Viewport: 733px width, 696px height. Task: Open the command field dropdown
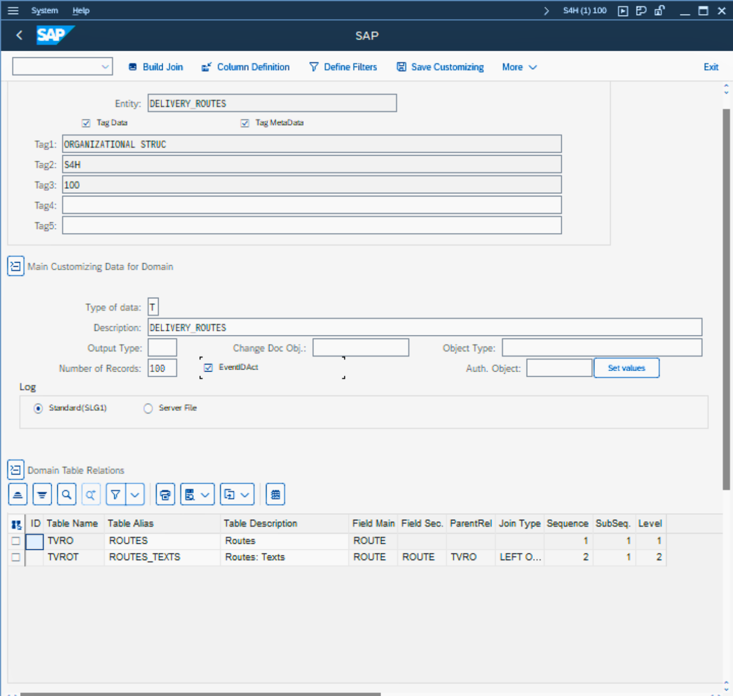pyautogui.click(x=105, y=67)
